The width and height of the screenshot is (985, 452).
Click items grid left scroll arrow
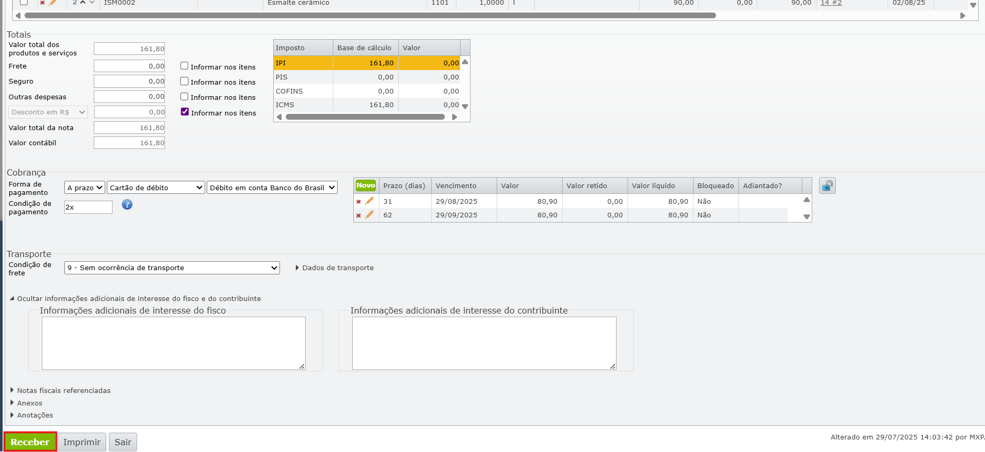coord(18,16)
